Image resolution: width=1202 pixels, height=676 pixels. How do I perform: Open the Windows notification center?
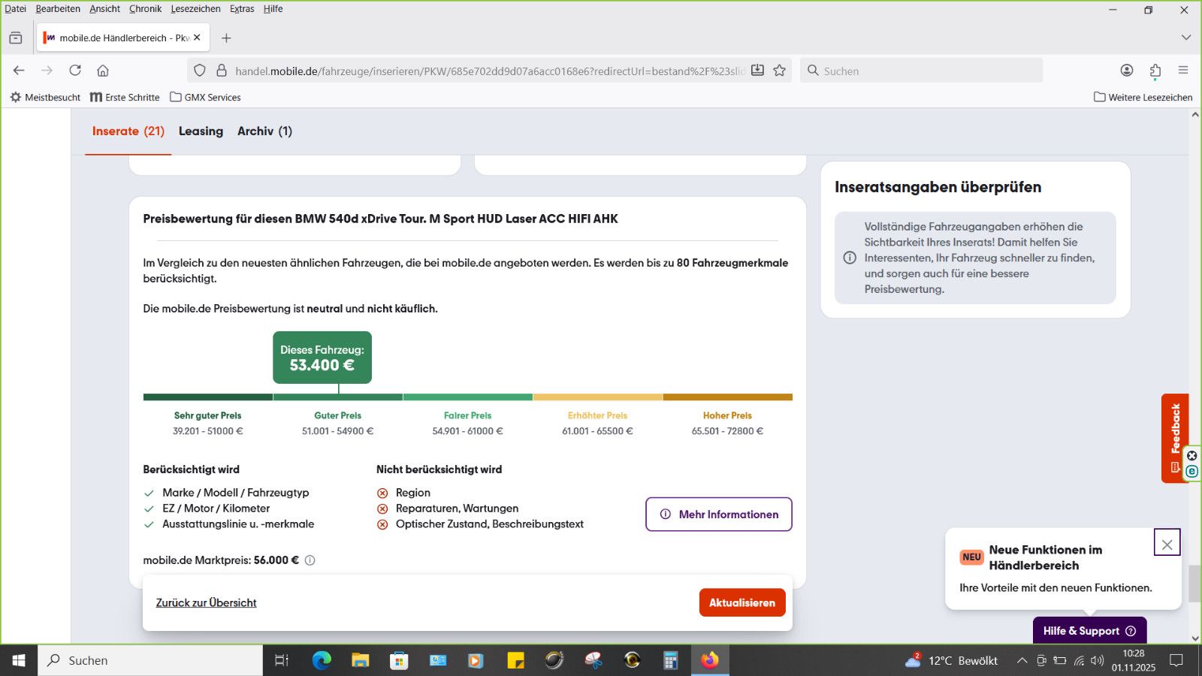pos(1176,660)
